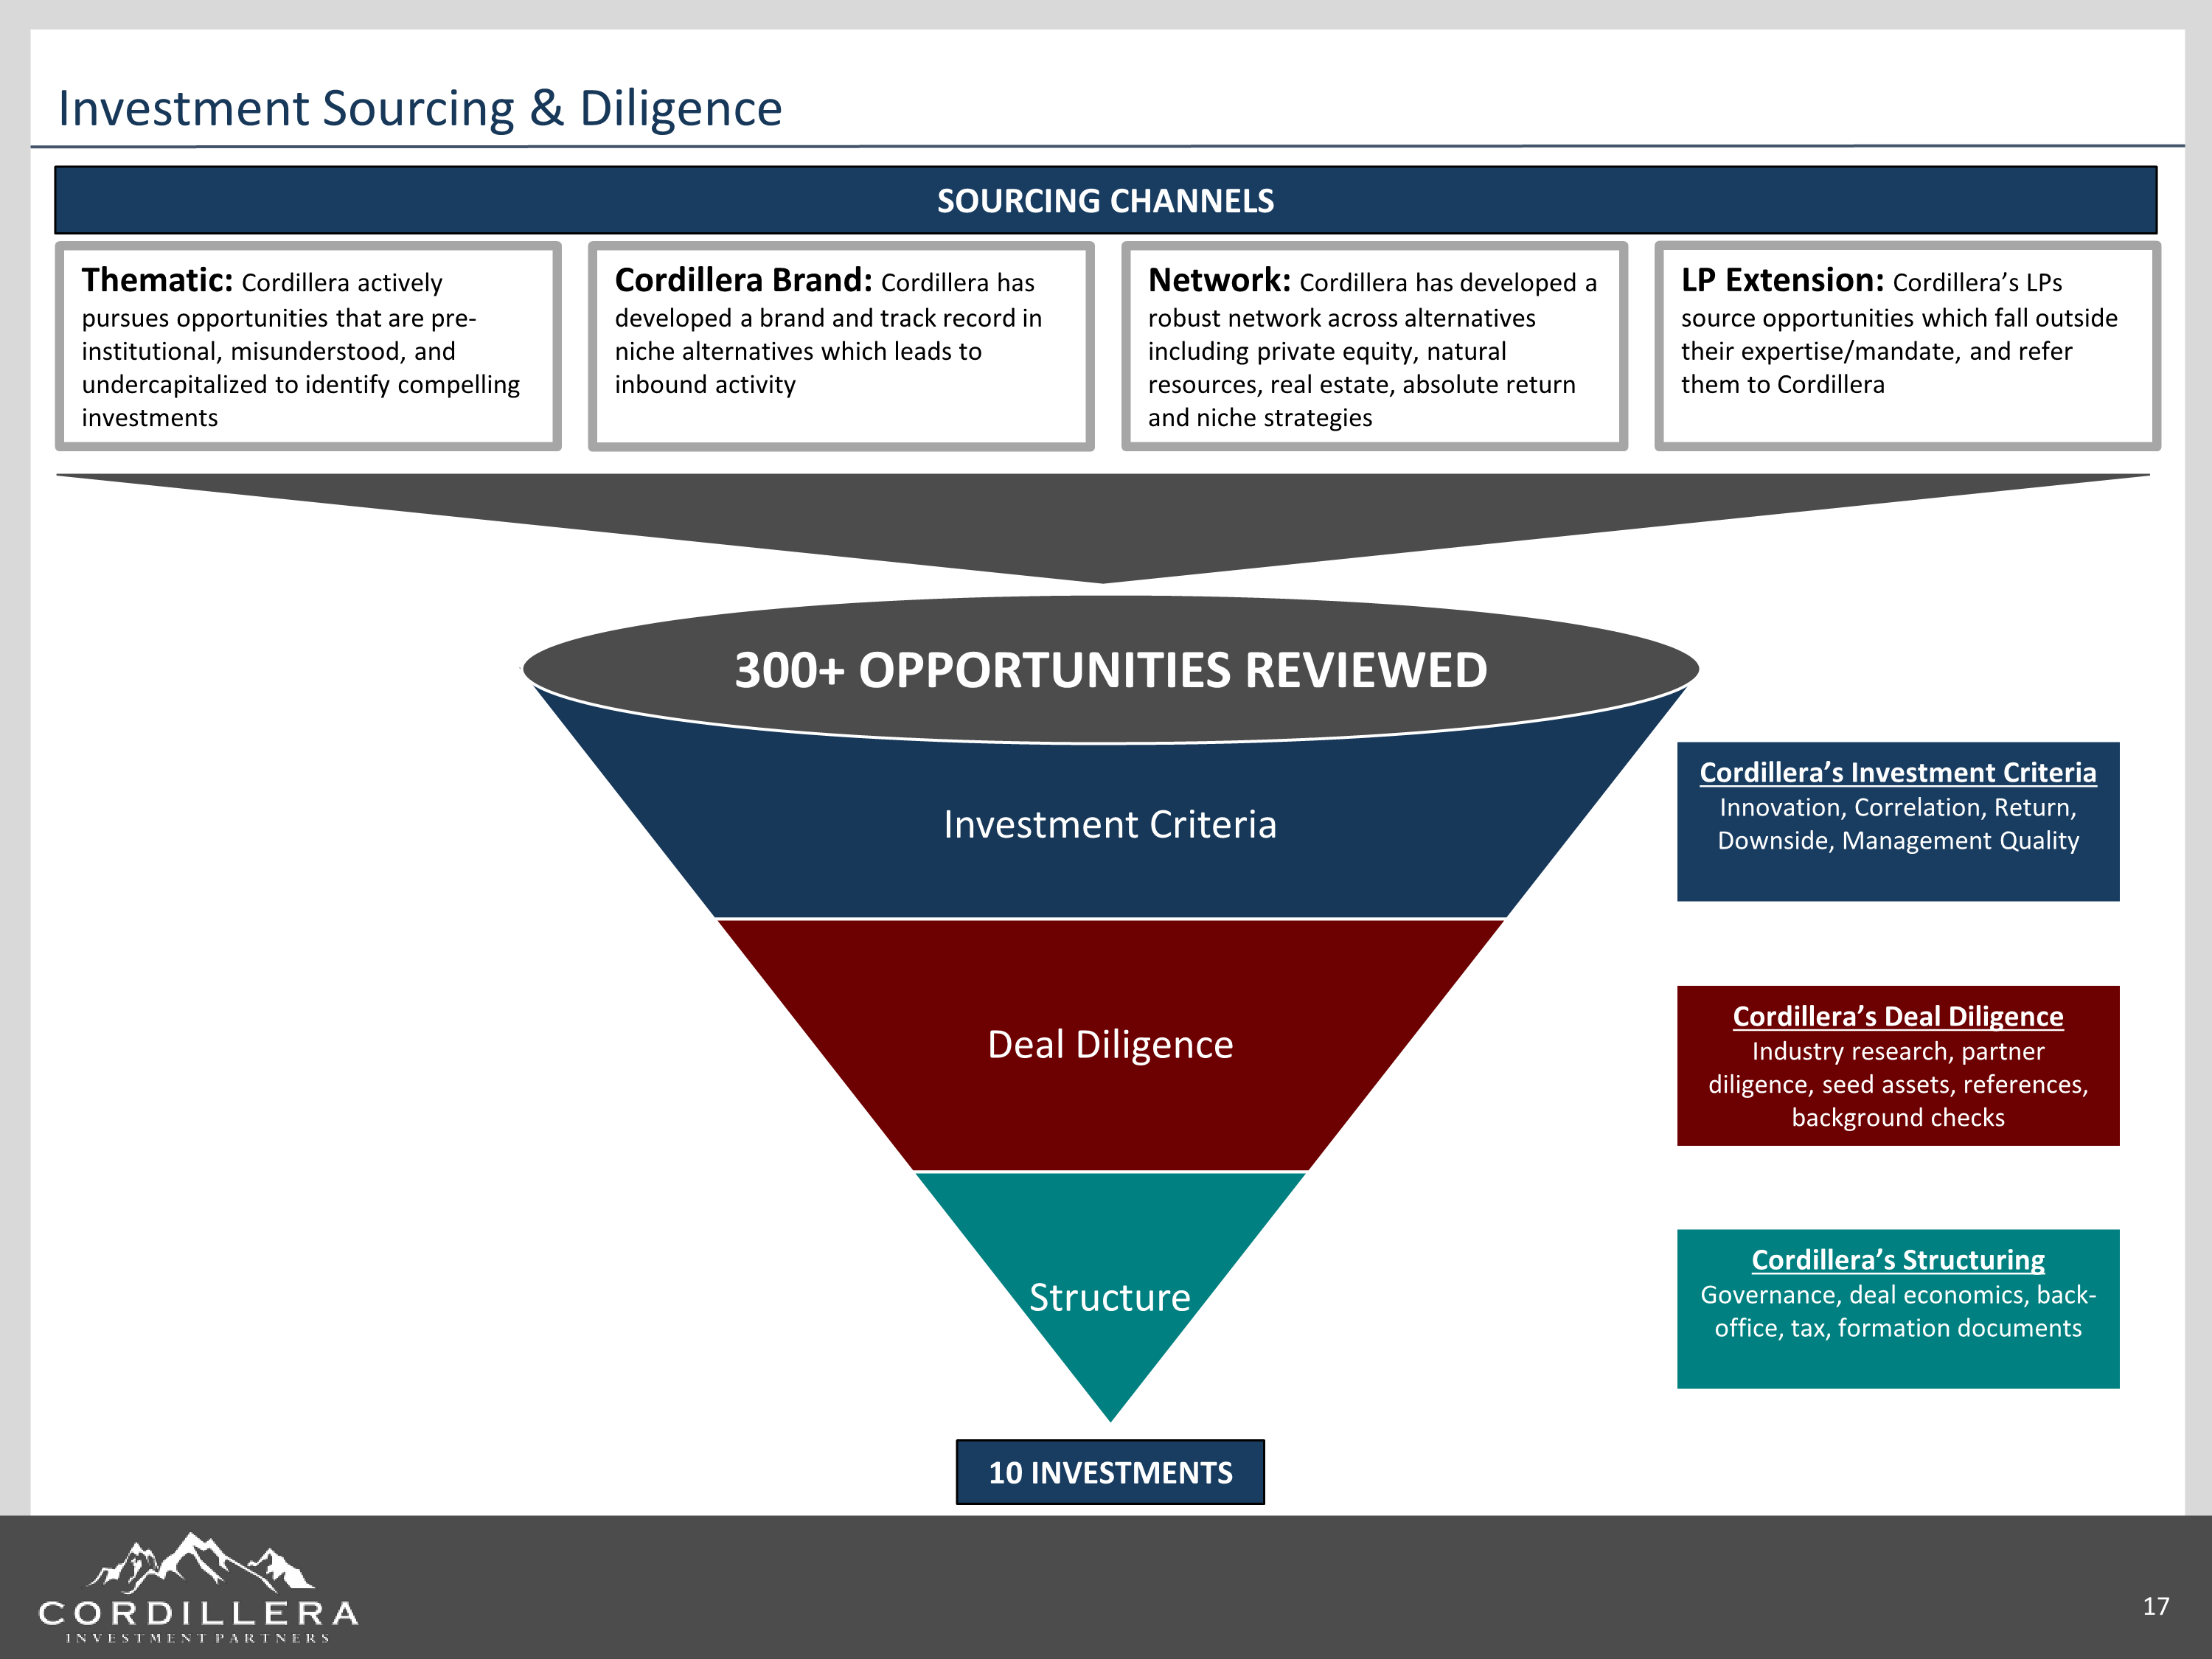Open Cordillera's Deal Diligence underlined heading
The image size is (2212, 1659).
(1897, 1016)
